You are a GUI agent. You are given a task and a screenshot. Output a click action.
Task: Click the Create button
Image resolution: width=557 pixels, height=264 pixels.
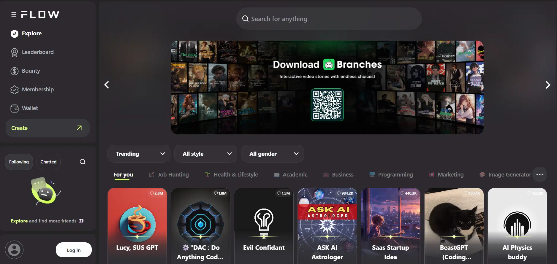click(x=48, y=128)
